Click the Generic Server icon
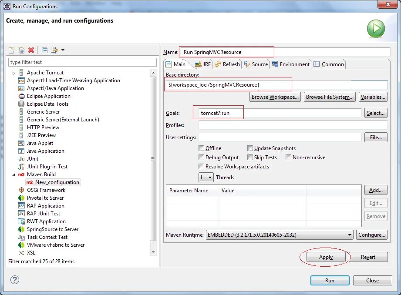The image size is (401, 295). 21,112
